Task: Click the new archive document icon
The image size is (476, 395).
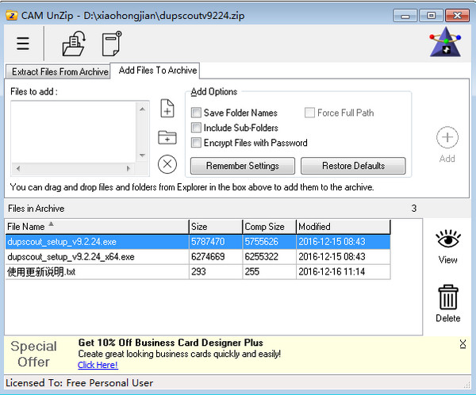Action: 112,44
